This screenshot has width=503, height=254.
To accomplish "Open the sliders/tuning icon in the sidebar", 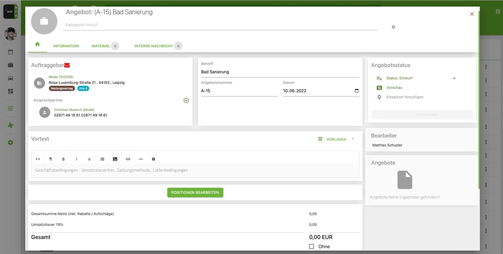I will 10,108.
